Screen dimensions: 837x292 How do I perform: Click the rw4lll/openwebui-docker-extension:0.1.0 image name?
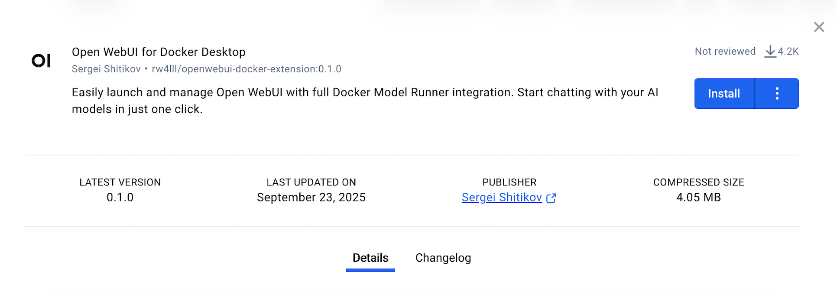click(x=246, y=69)
